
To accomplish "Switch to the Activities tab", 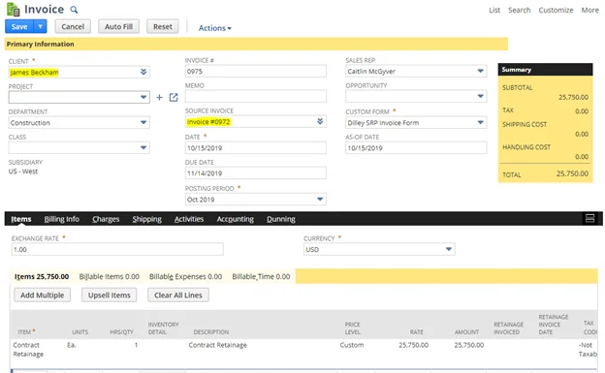I will 189,219.
